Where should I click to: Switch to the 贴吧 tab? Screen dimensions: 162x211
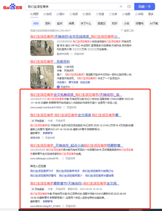click(x=47, y=14)
